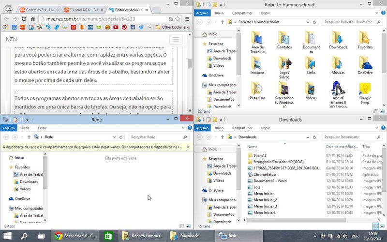Expand ribbon in Roberto Hammerschmidt window
This screenshot has width=387, height=242.
click(376, 13)
